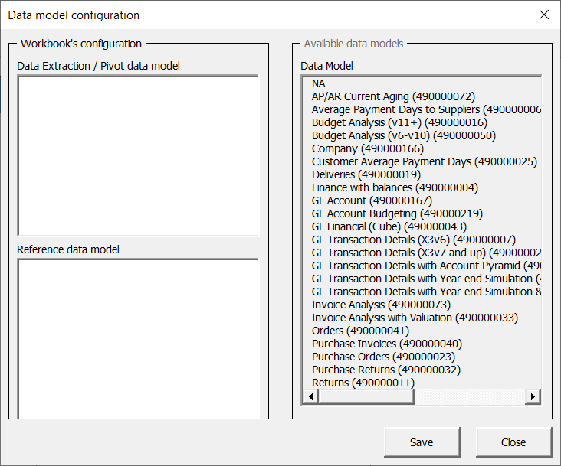Pick Customer Average Payment Days model
The height and width of the screenshot is (466, 561).
click(424, 161)
